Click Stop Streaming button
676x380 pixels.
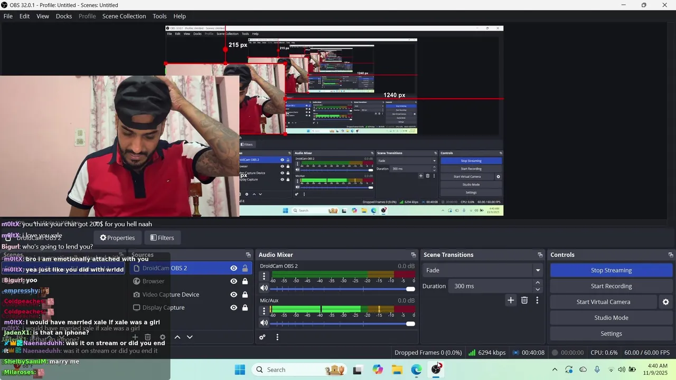[611, 270]
